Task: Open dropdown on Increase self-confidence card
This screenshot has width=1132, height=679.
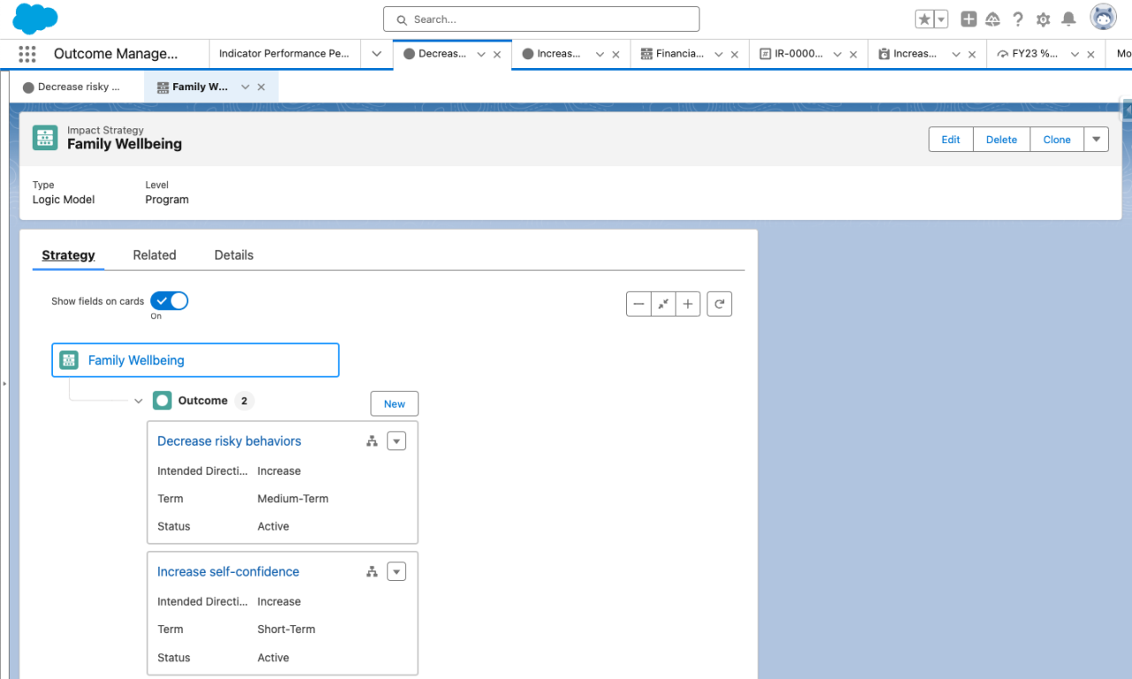Action: click(x=396, y=572)
